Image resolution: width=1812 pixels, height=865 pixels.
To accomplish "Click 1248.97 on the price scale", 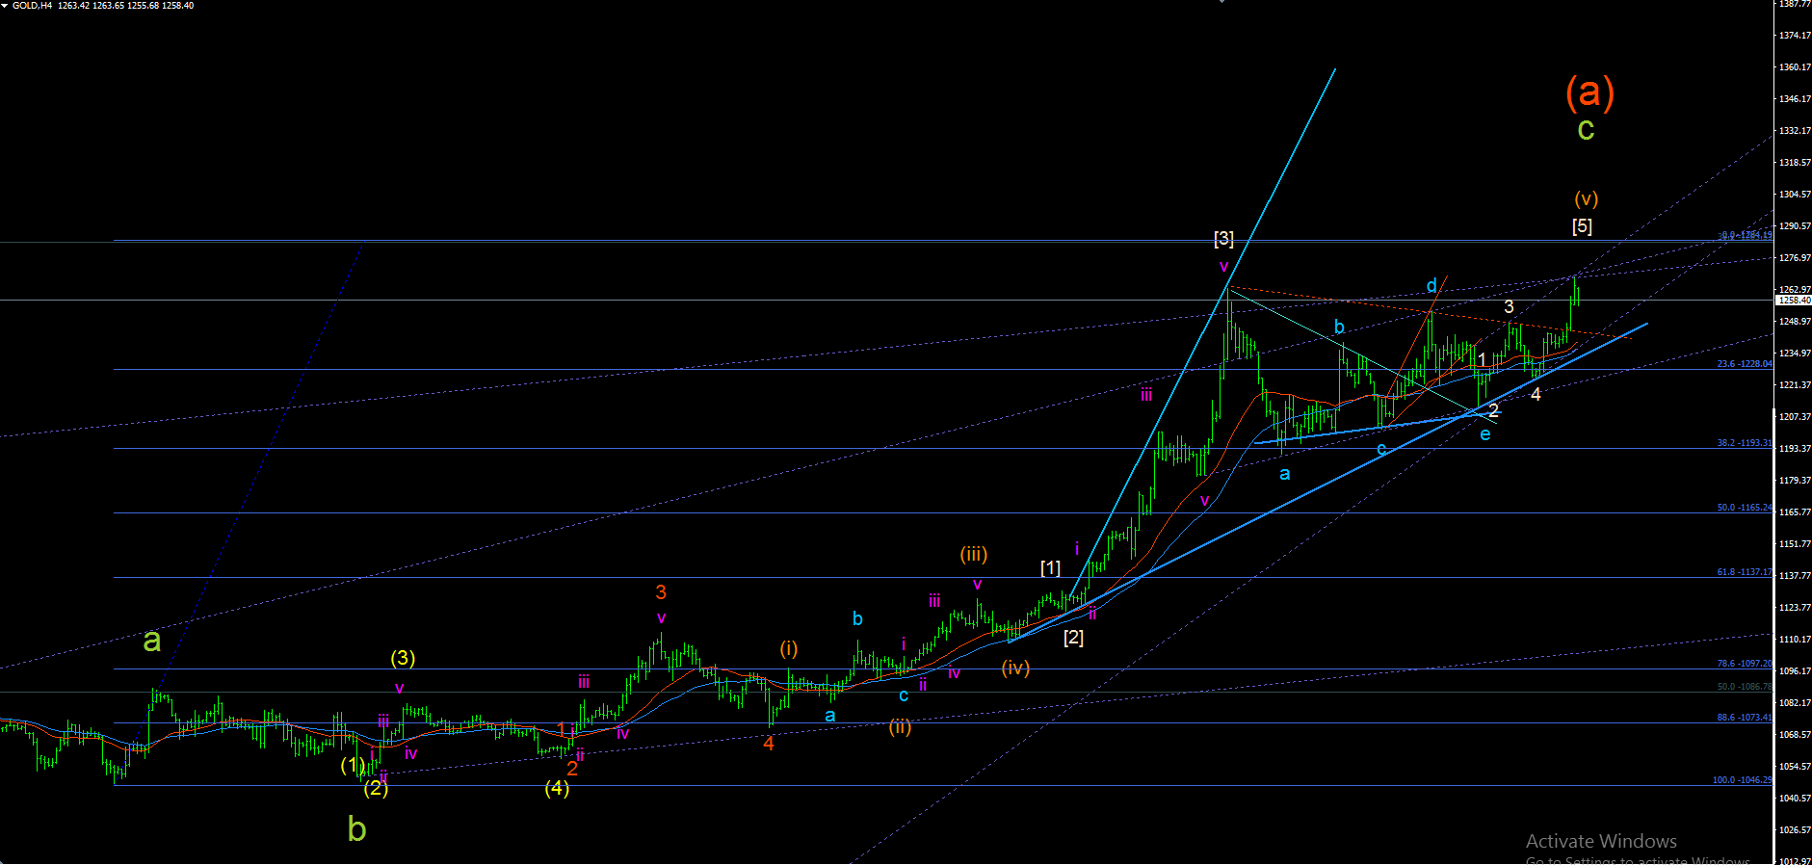I will (x=1794, y=322).
